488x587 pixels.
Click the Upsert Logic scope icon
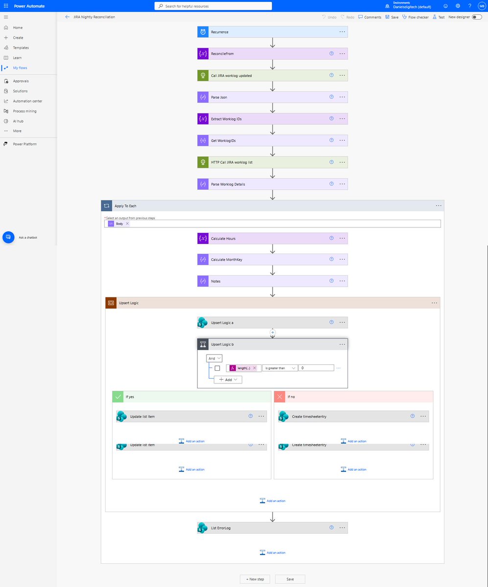click(111, 303)
